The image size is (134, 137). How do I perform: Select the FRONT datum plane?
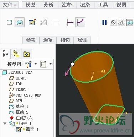pyautogui.click(x=17, y=89)
